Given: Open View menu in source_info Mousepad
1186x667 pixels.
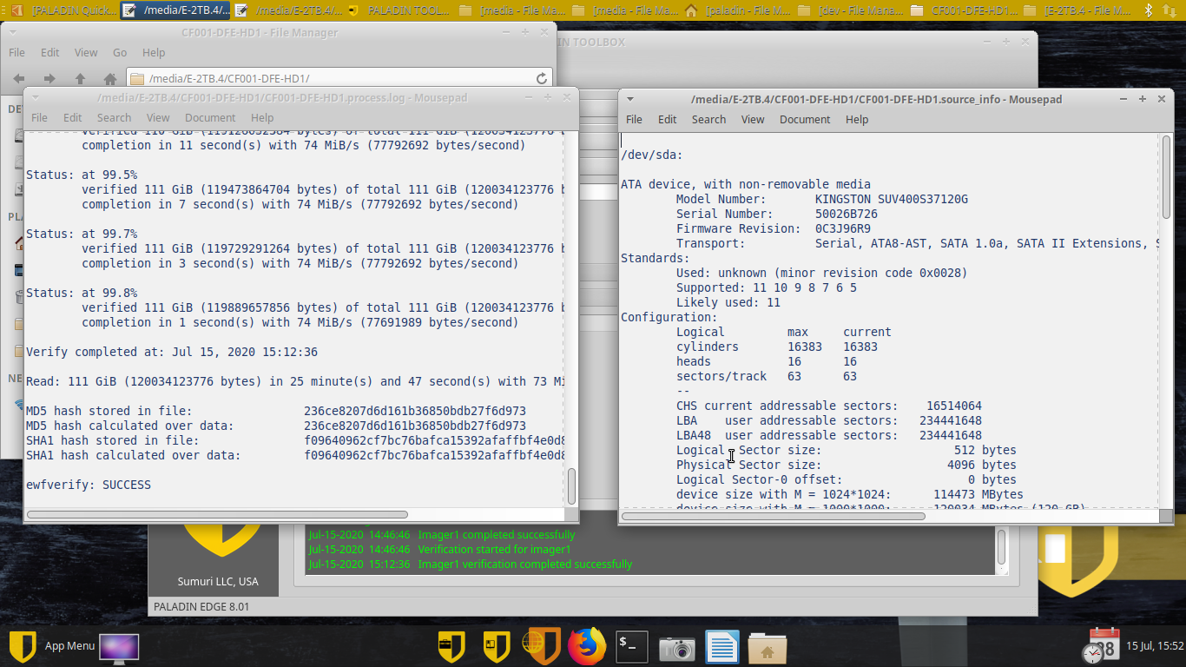Looking at the screenshot, I should point(753,119).
